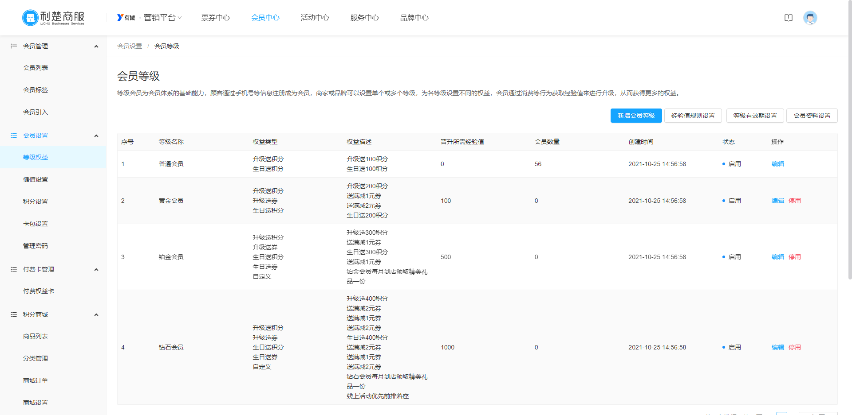Click the 创建时间 column header
This screenshot has width=852, height=415.
click(x=641, y=142)
